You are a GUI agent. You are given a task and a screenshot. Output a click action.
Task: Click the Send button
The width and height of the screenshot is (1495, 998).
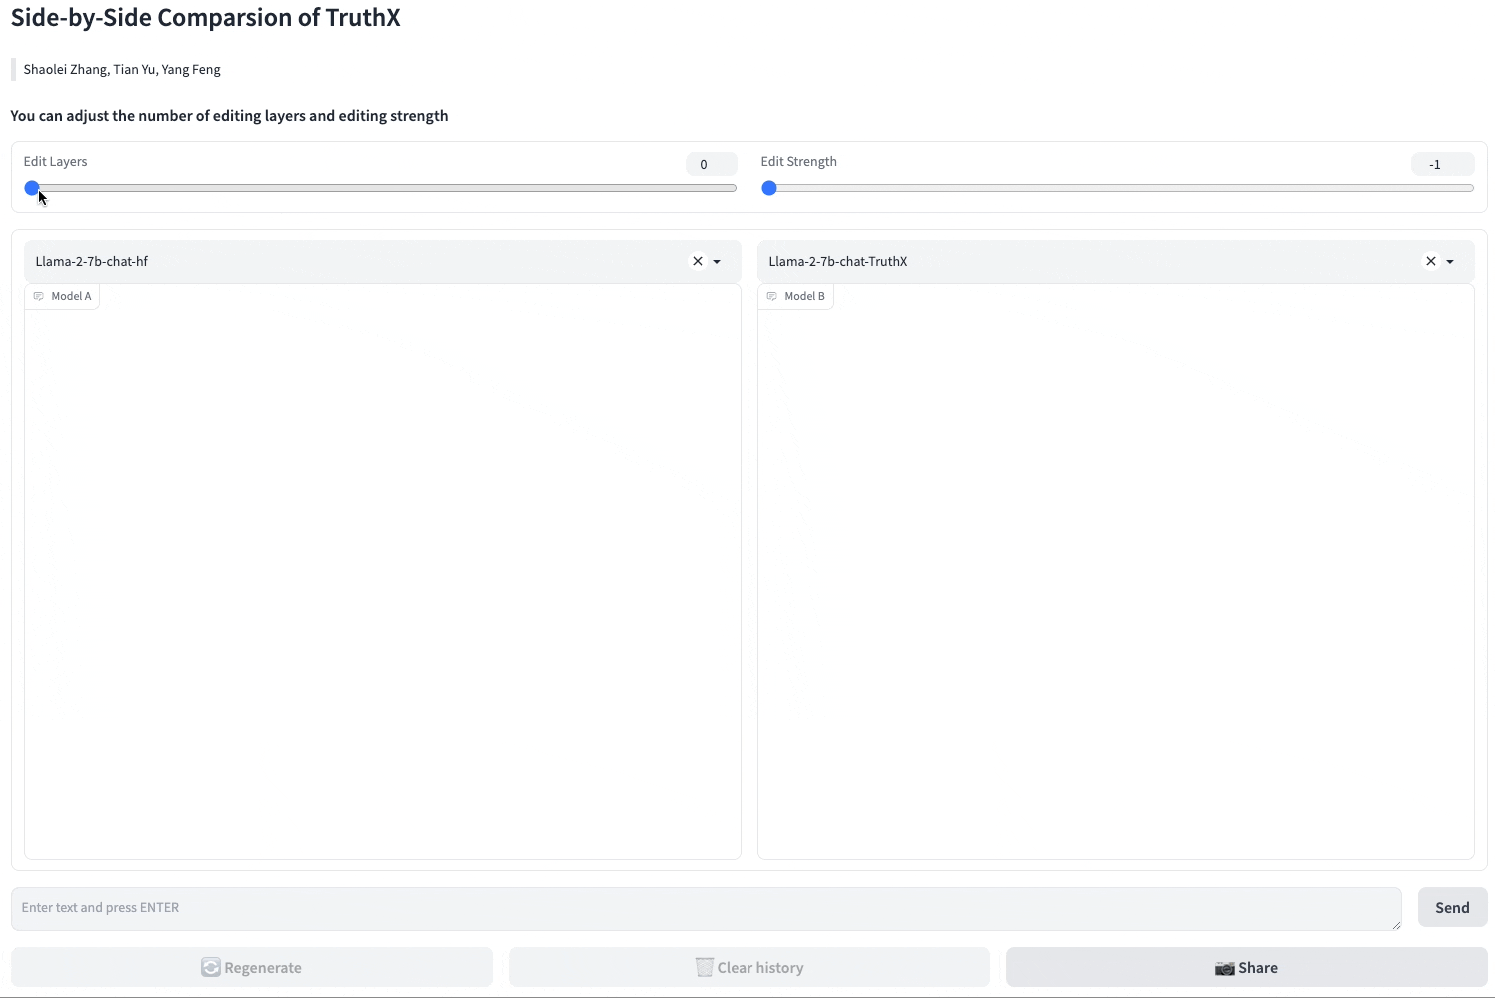click(1453, 907)
